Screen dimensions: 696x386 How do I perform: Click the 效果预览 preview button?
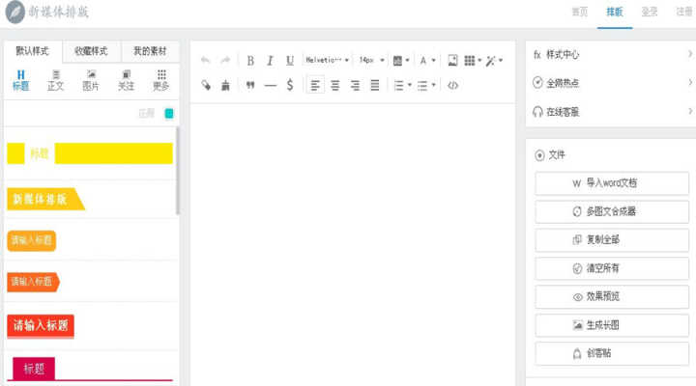612,296
